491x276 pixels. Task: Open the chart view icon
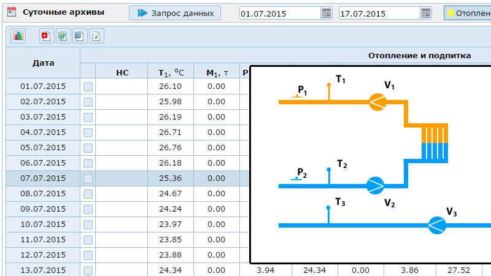[18, 36]
